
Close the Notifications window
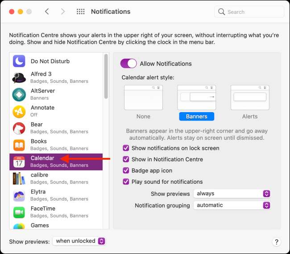click(12, 12)
